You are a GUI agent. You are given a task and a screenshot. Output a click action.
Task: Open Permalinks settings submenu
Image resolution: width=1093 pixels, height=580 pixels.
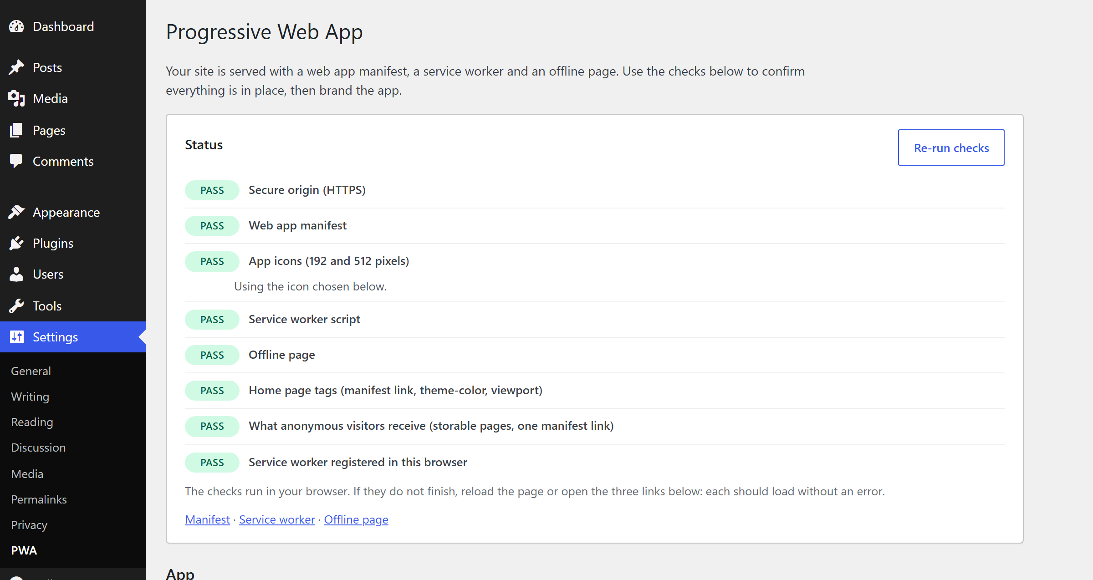point(39,499)
